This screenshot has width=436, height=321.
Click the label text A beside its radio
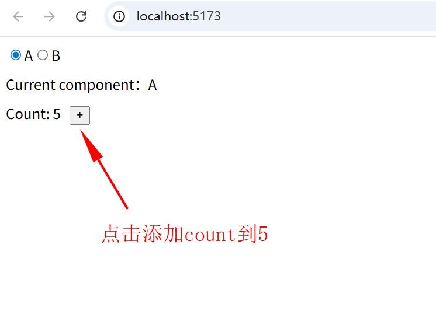[x=29, y=56]
